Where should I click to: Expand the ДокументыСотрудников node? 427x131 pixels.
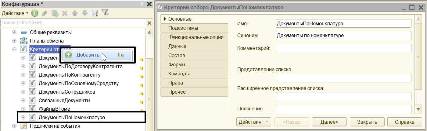coord(23,92)
